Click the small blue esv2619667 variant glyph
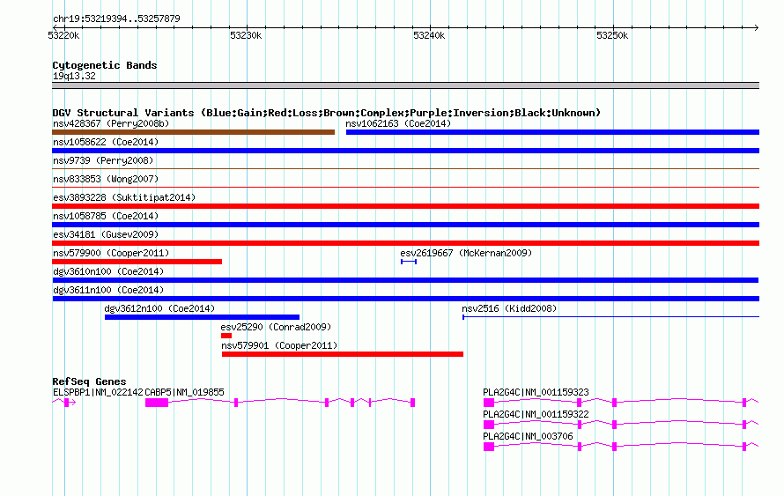 point(409,262)
